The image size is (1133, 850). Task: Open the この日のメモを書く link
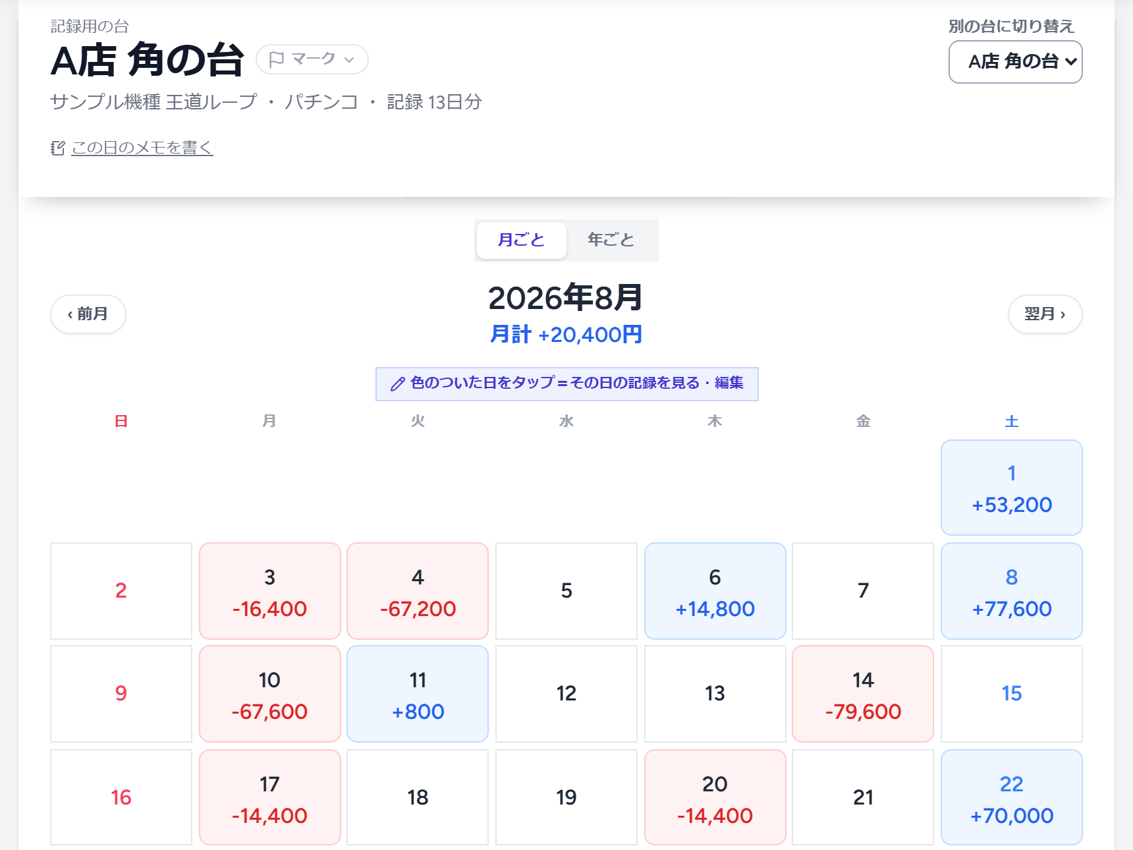[142, 148]
